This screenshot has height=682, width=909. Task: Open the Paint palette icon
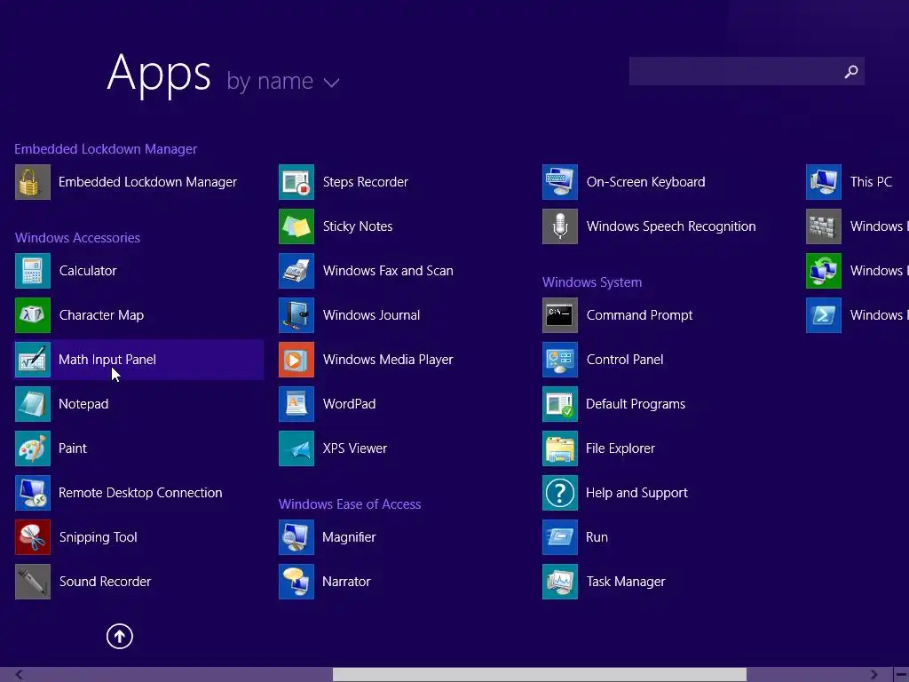(x=33, y=448)
